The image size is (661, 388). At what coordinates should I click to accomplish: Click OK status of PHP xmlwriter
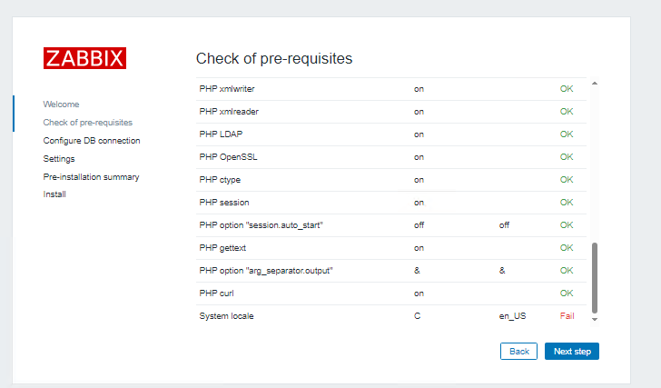point(567,89)
